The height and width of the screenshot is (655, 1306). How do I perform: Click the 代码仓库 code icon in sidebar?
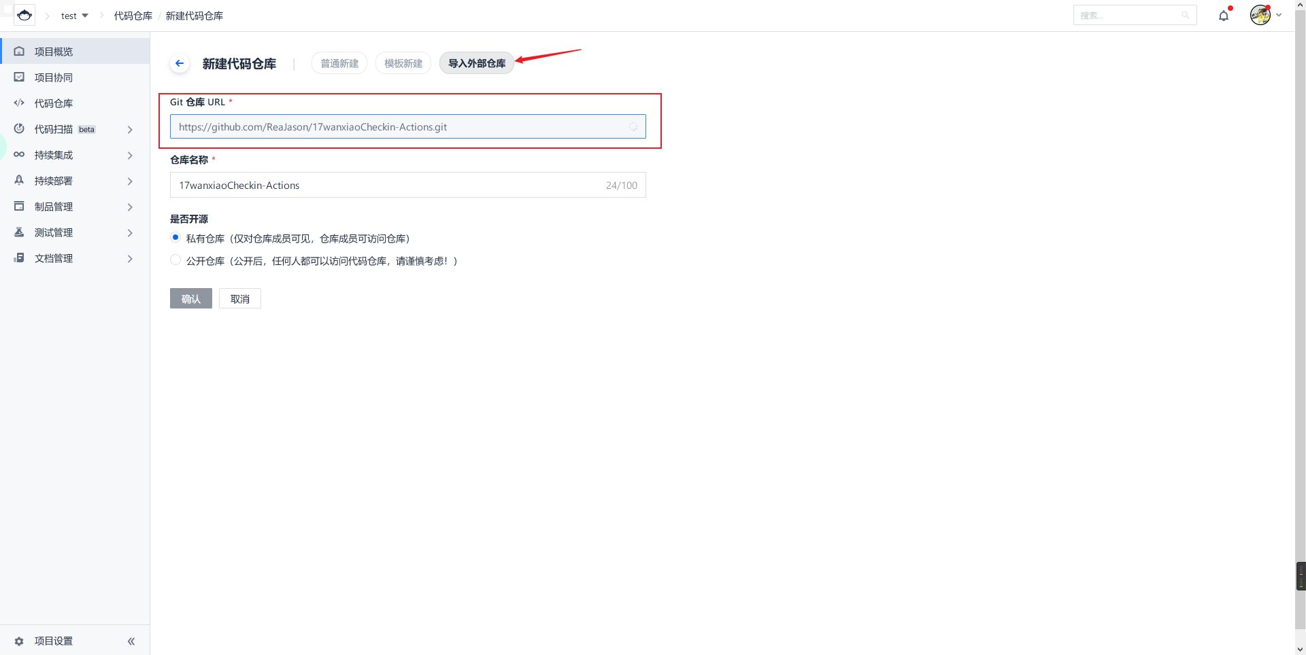tap(19, 103)
